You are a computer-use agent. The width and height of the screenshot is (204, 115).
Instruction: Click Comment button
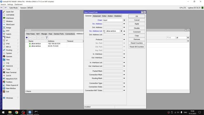(137, 32)
